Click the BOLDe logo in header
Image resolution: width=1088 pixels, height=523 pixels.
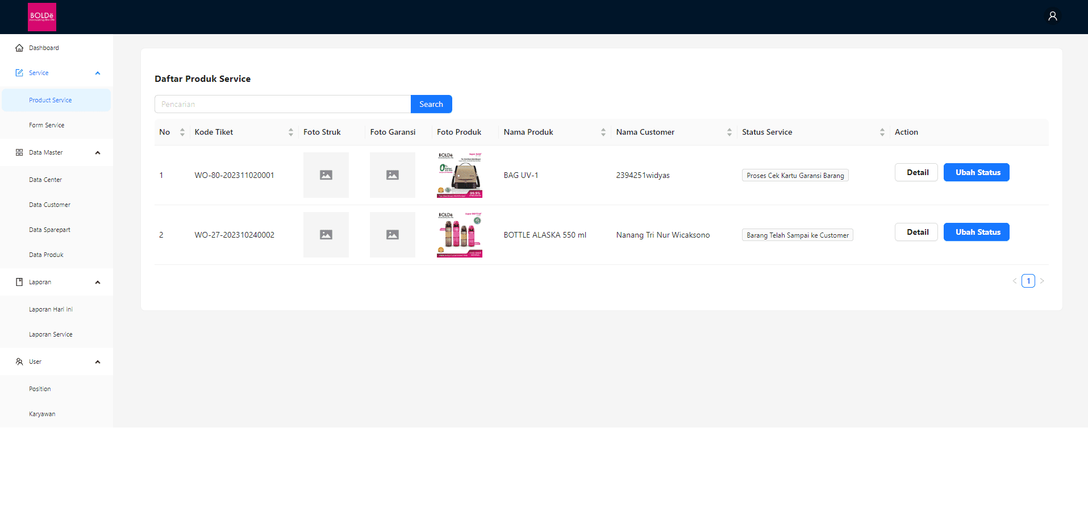pos(42,17)
